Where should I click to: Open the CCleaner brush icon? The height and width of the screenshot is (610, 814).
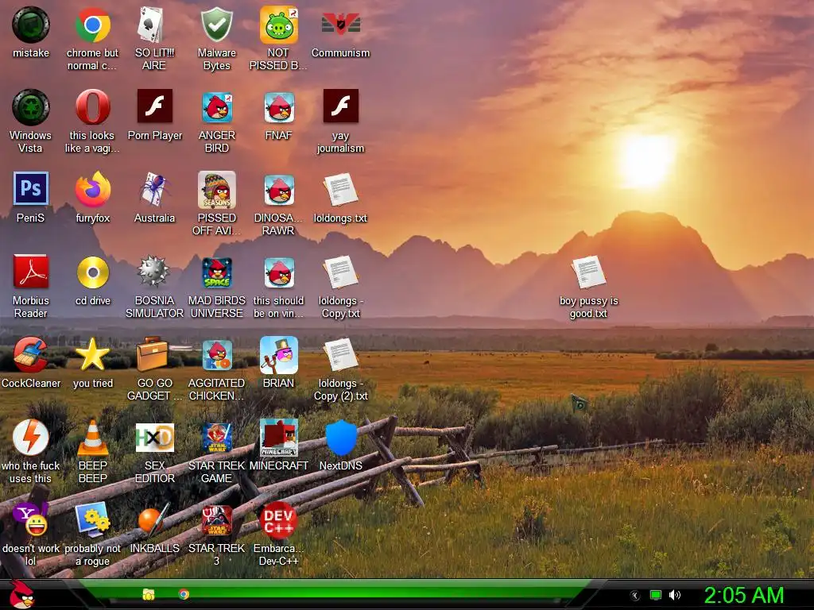(30, 355)
